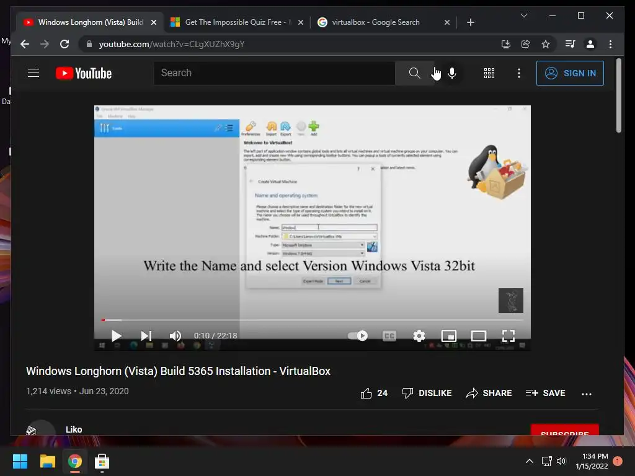635x476 pixels.
Task: View site information lock icon
Action: pyautogui.click(x=89, y=44)
